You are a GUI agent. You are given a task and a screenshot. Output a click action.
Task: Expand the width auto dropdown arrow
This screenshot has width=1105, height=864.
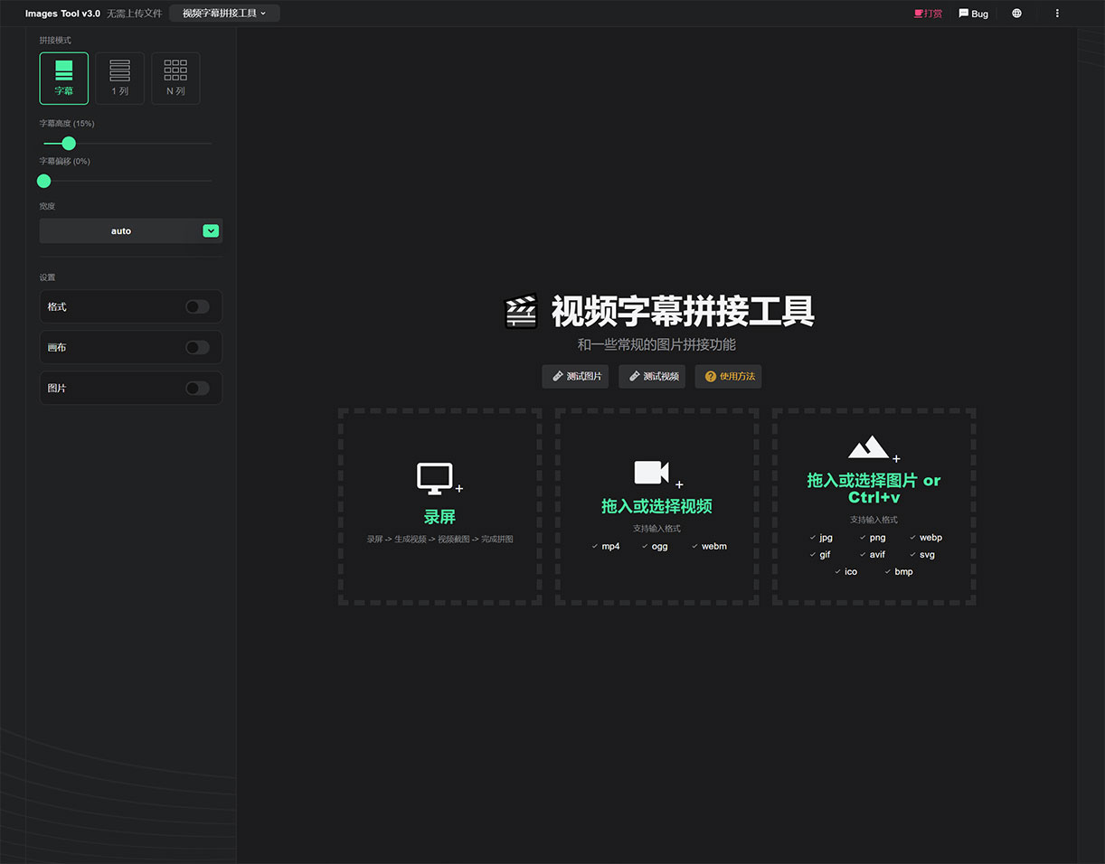coord(211,231)
